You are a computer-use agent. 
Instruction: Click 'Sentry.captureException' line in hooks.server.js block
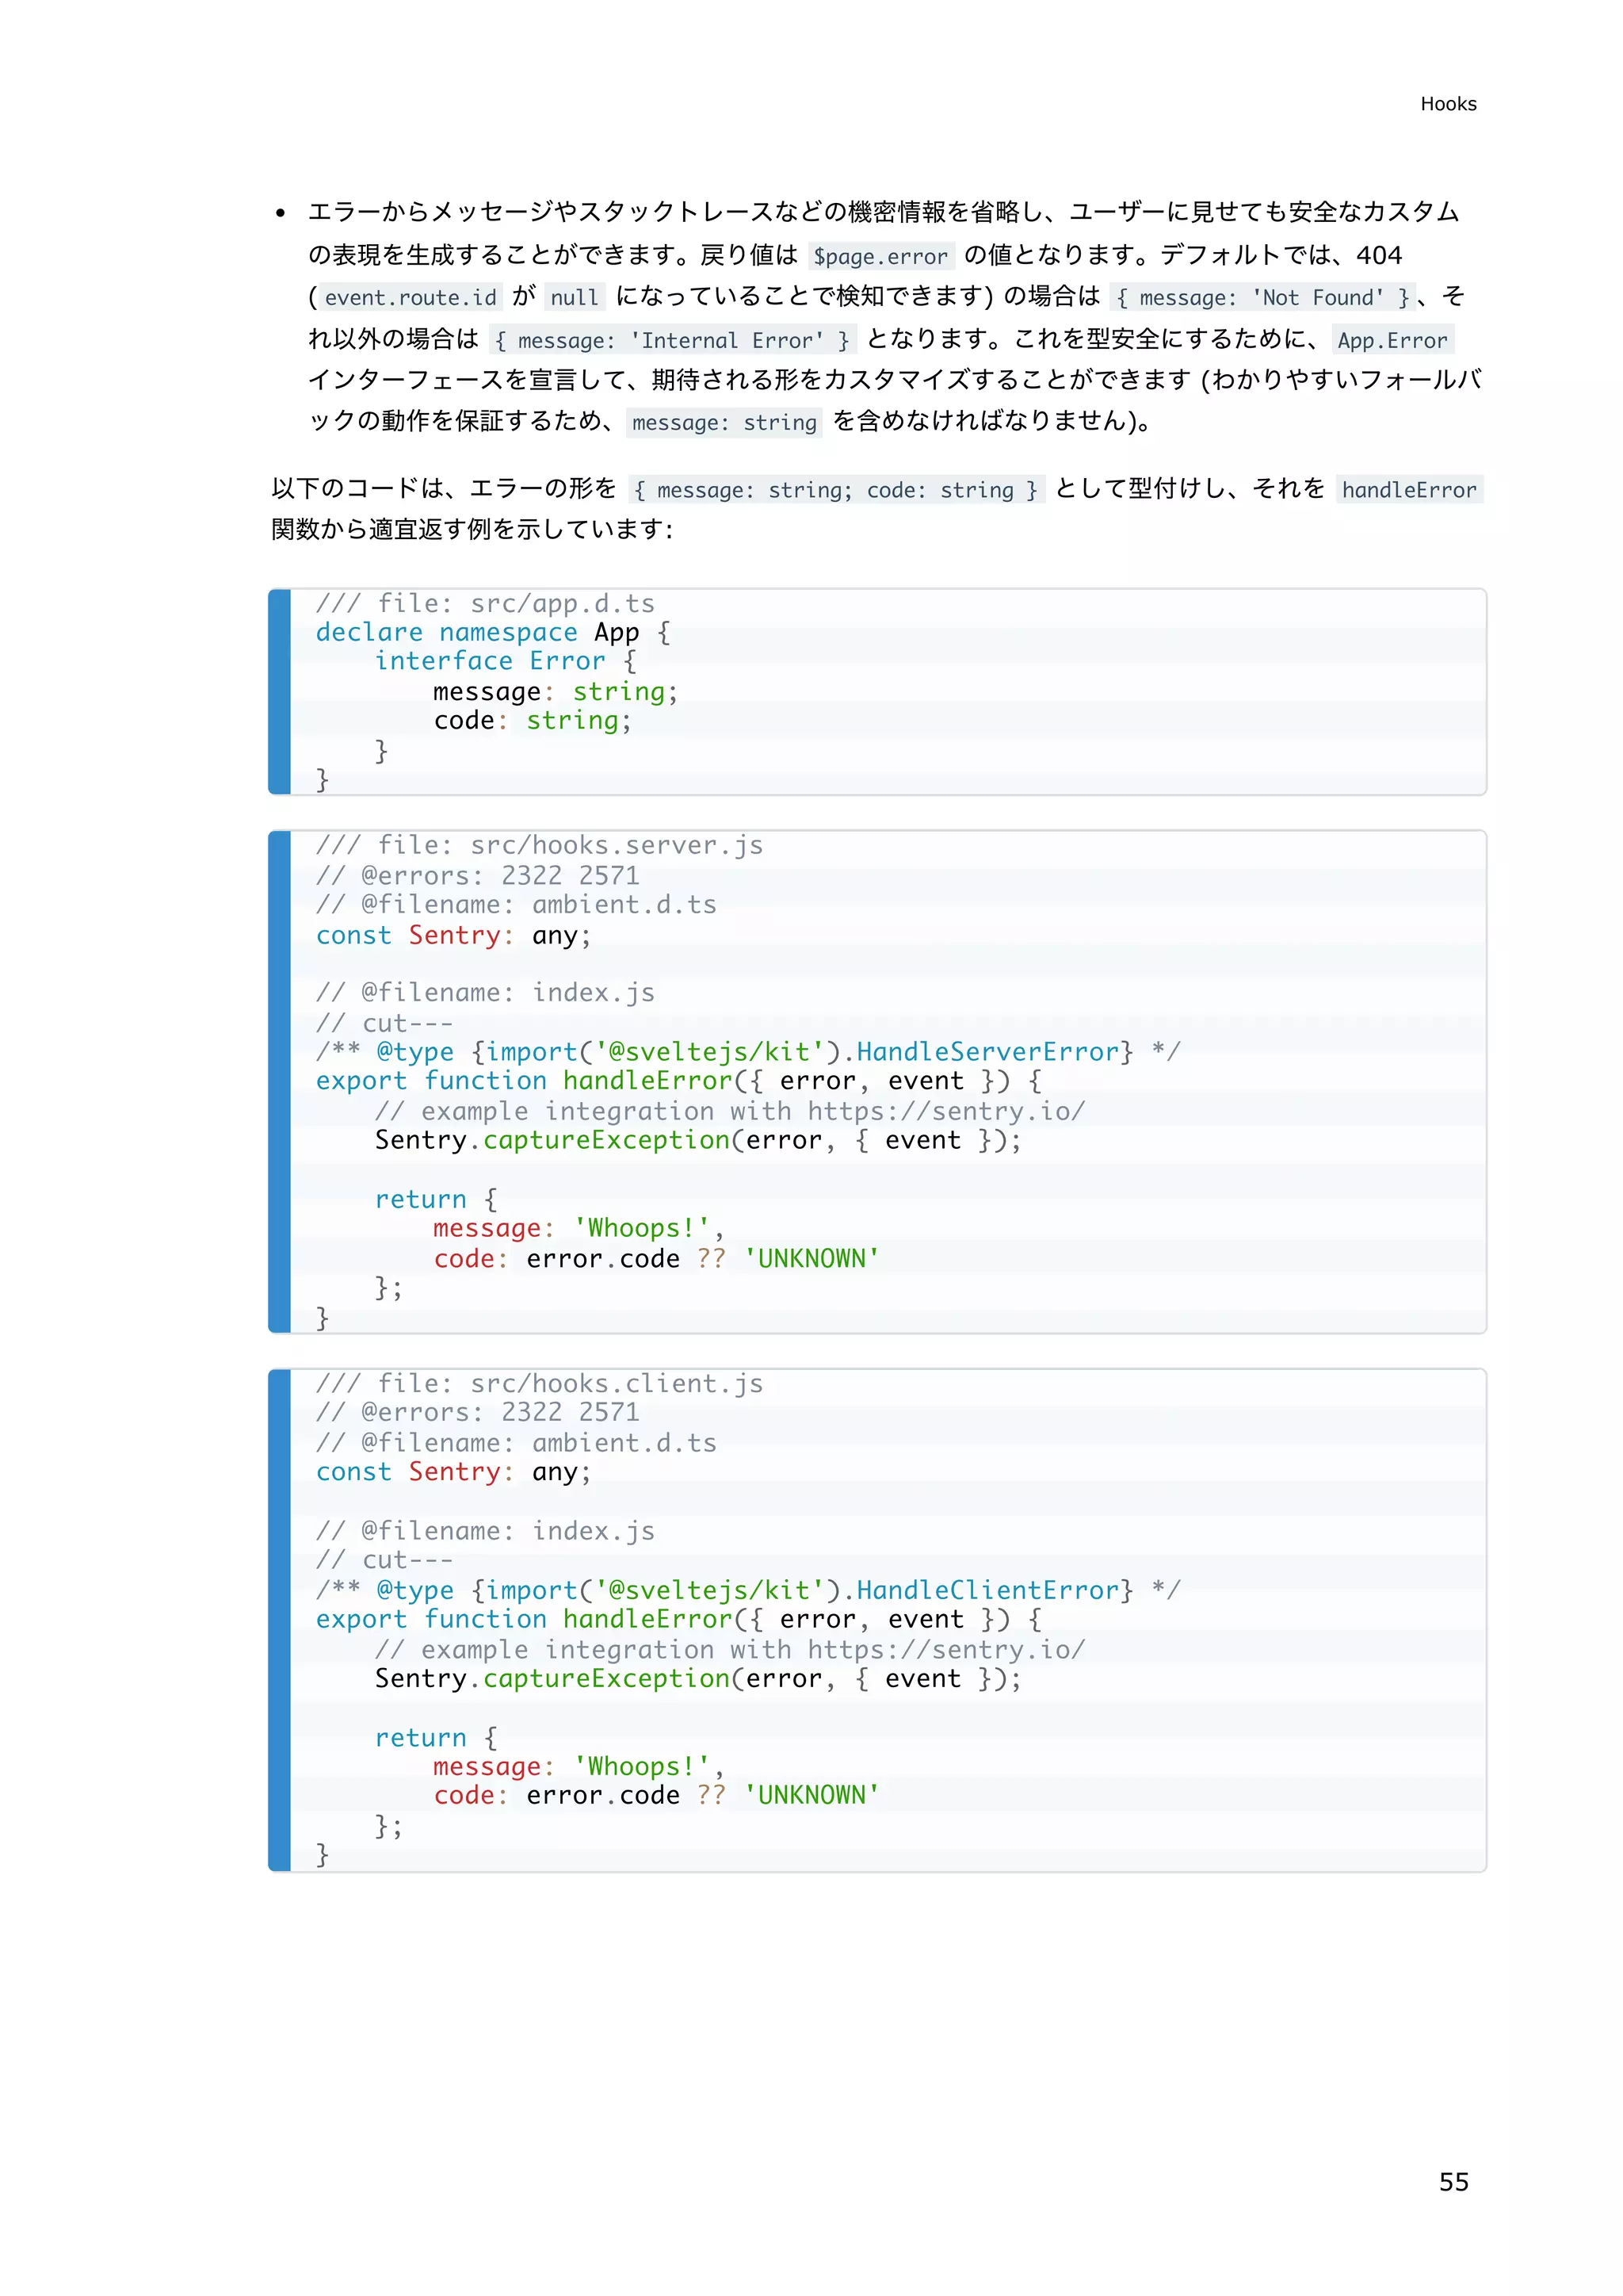click(698, 1141)
